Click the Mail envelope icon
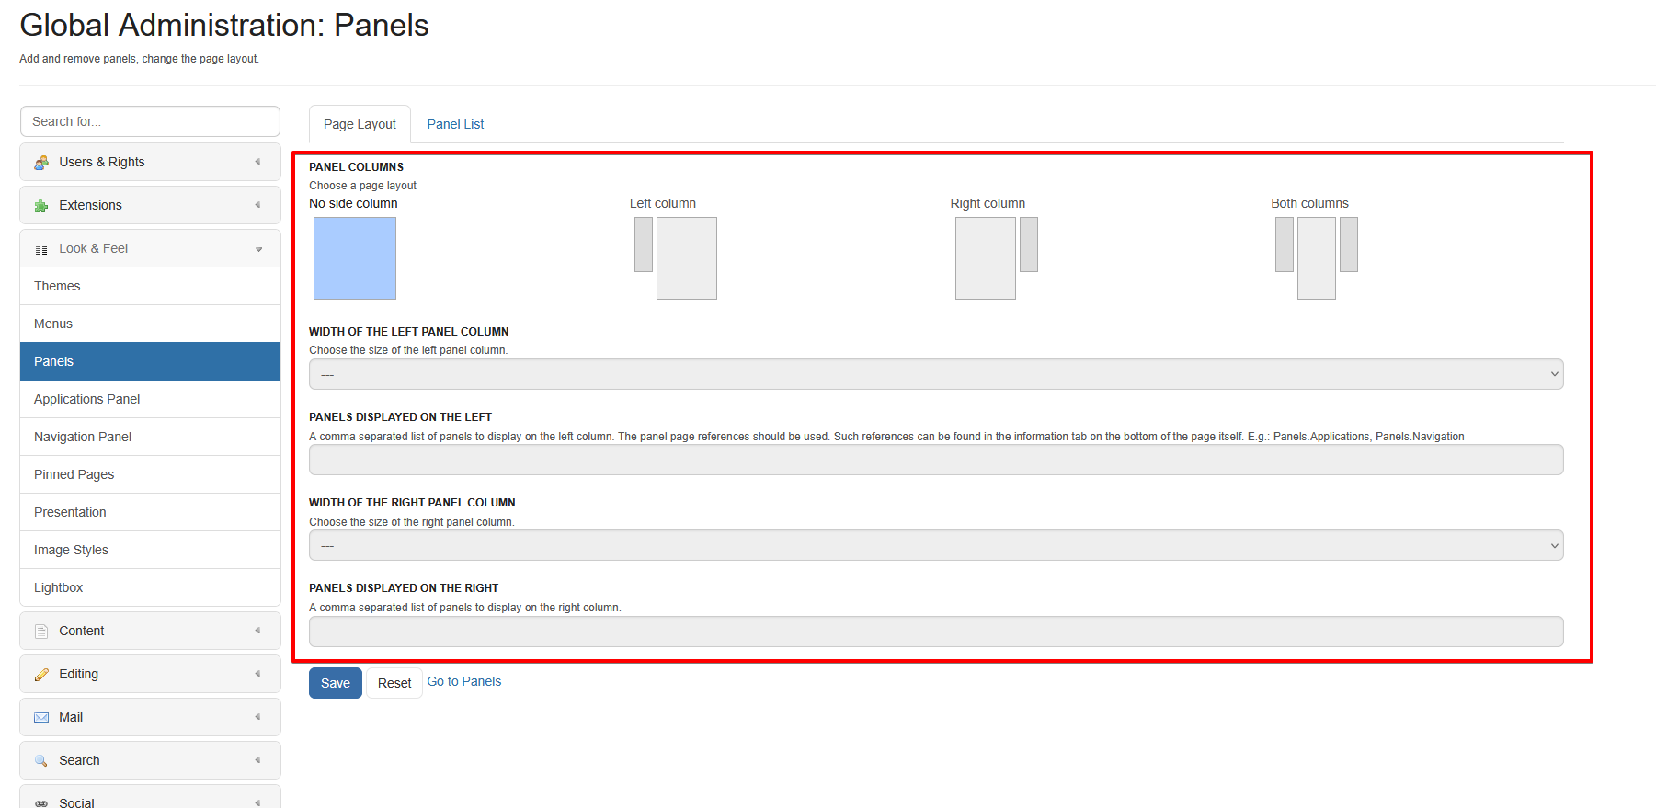The width and height of the screenshot is (1656, 808). (41, 718)
